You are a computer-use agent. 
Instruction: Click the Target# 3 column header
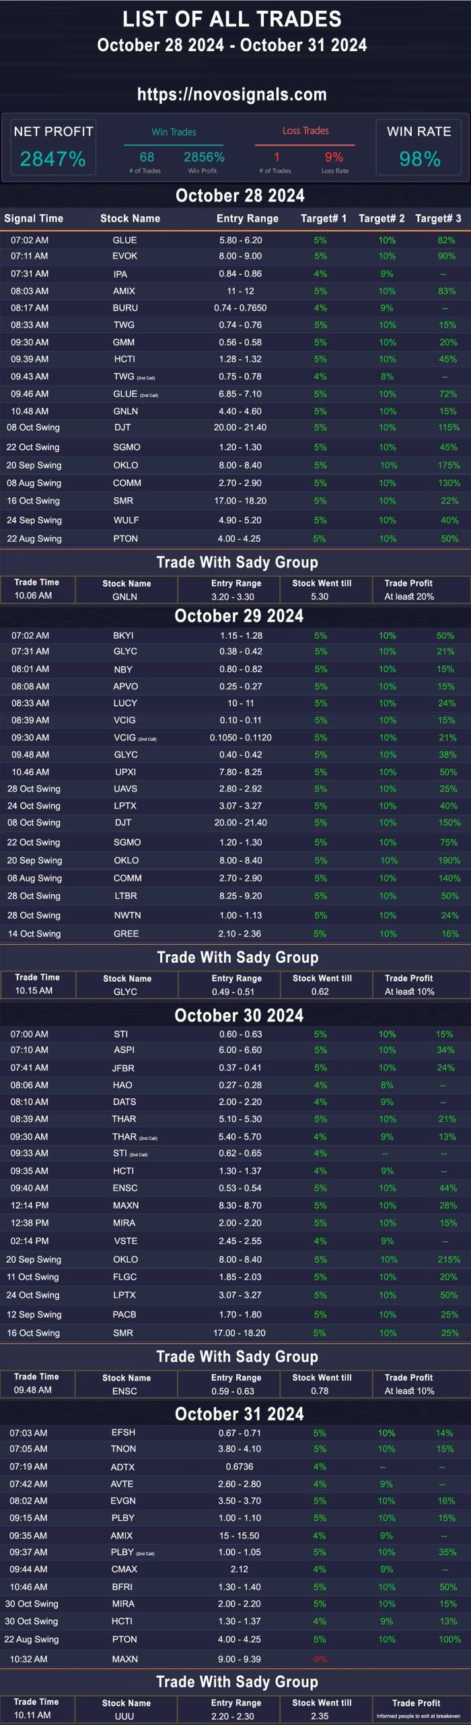438,218
